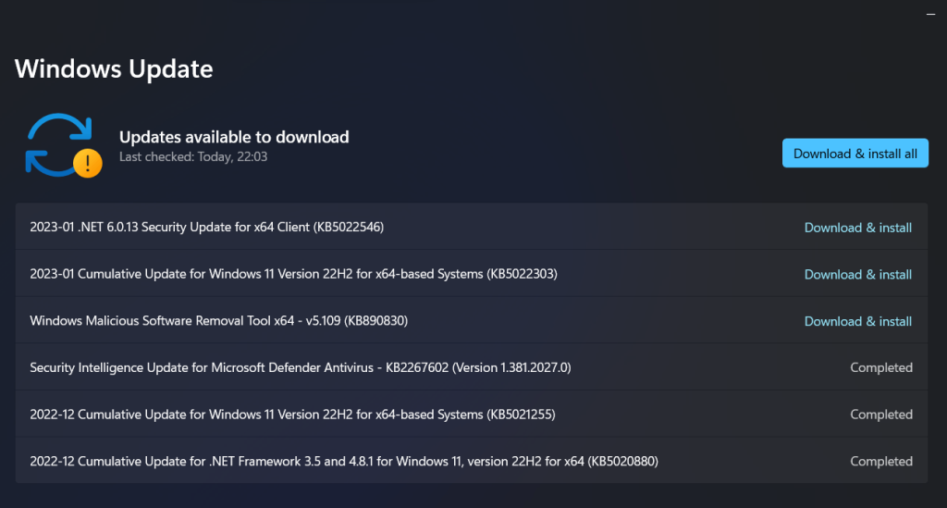Minimize the window using the top-right dash
947x508 pixels.
(x=930, y=15)
